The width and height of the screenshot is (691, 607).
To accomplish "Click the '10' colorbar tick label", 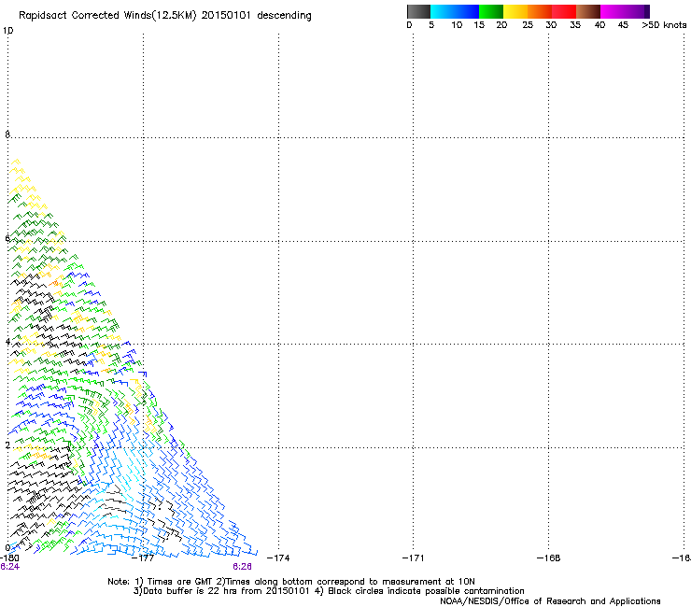I will (457, 25).
